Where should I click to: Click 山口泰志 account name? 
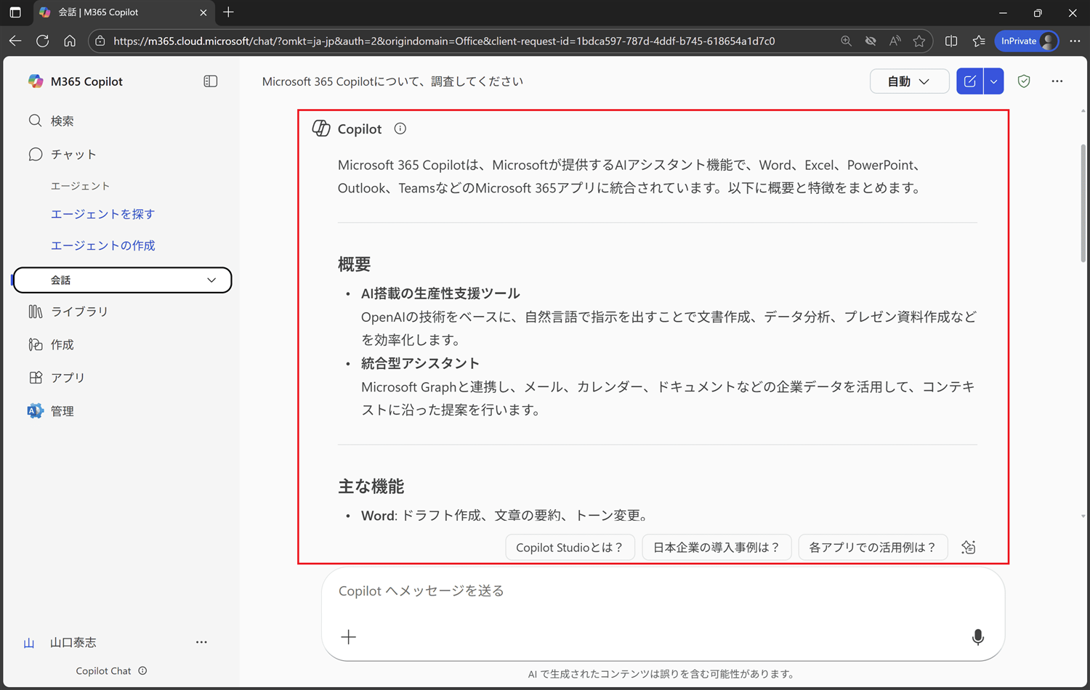[73, 643]
